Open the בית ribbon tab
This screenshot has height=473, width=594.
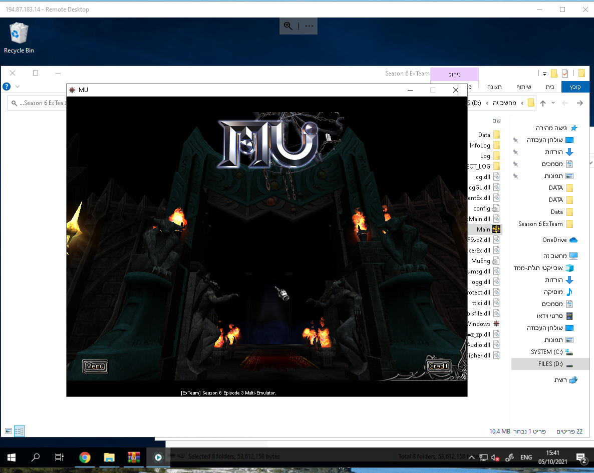550,87
